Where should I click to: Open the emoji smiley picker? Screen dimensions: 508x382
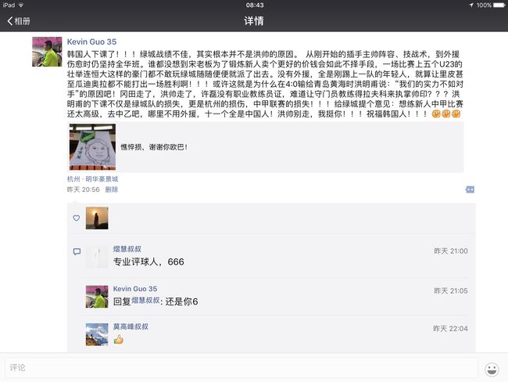pos(492,369)
